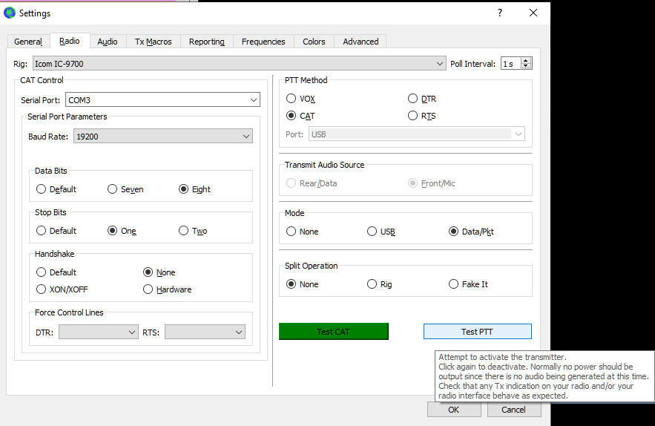Go to the Tx Macros tab

[153, 42]
